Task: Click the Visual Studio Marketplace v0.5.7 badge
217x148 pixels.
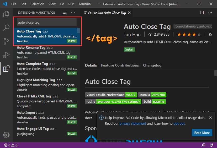Action: pos(111,95)
